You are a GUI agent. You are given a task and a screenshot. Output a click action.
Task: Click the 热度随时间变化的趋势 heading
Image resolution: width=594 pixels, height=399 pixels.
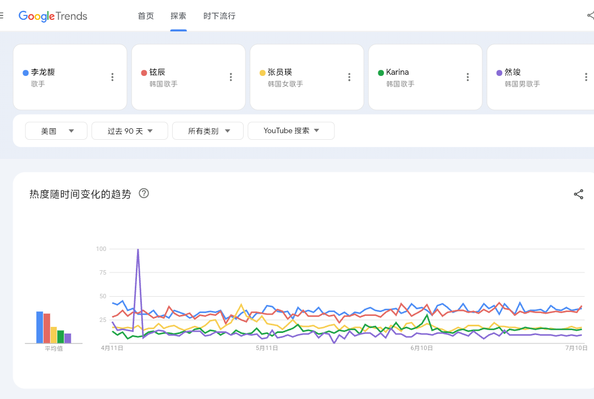click(80, 194)
